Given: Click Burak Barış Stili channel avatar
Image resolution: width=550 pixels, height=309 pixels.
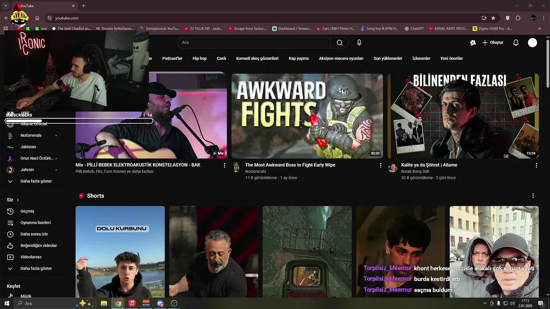Looking at the screenshot, I should coord(393,167).
